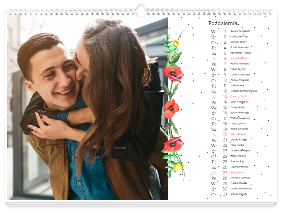Click the text "Emila, Aldony"
Screen dimensions: 281x214
[x=237, y=85]
